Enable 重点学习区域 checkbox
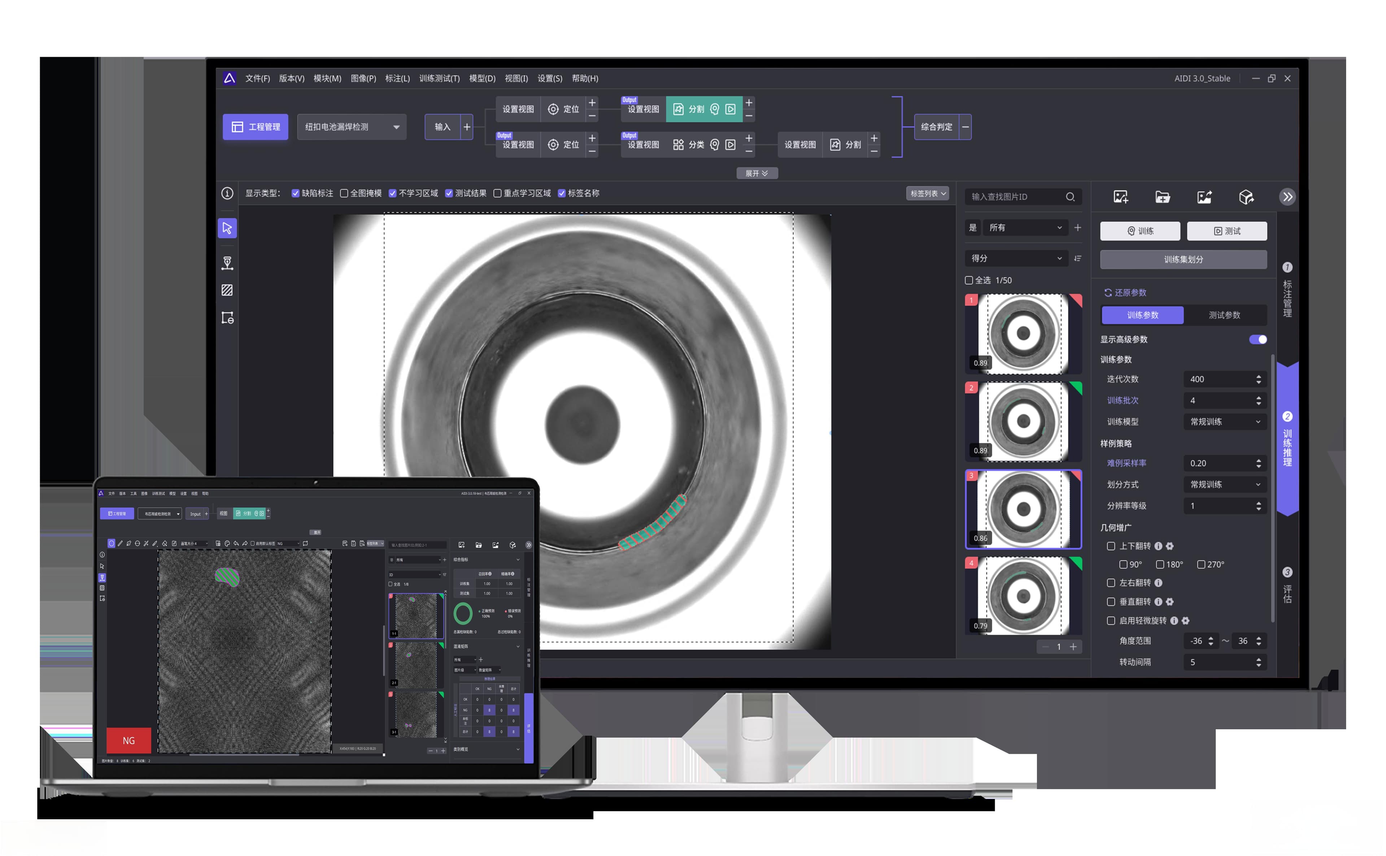The height and width of the screenshot is (856, 1386). [498, 194]
